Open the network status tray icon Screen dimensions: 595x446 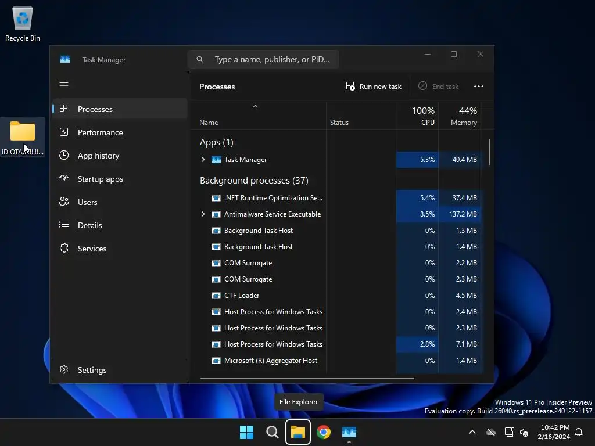pyautogui.click(x=509, y=432)
